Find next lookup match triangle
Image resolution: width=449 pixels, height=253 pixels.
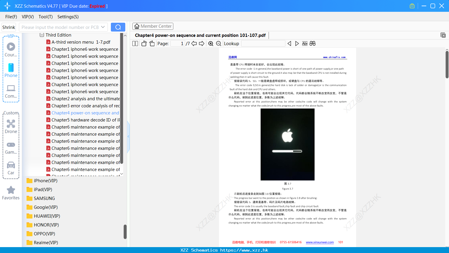click(297, 44)
